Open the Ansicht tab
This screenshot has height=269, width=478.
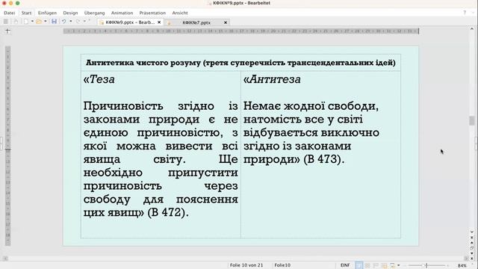point(180,13)
